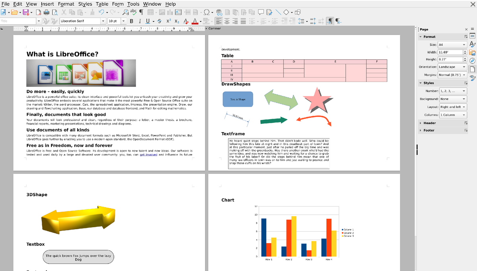Open the draw functions shapes icon
This screenshot has height=271, width=477.
(298, 12)
